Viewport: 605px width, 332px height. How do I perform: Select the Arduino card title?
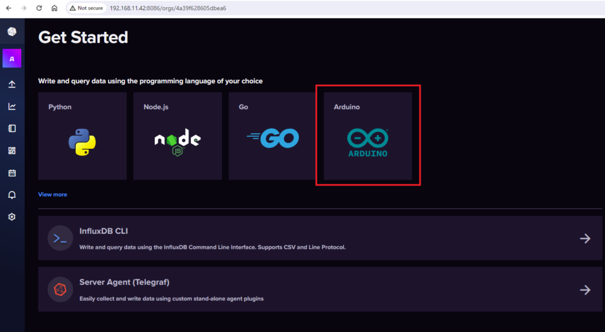[x=346, y=107]
